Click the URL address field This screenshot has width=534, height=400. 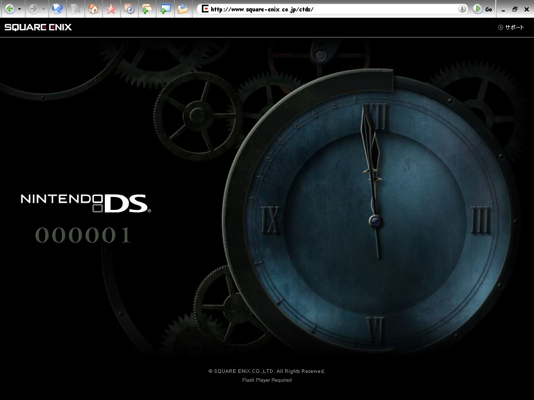[329, 9]
